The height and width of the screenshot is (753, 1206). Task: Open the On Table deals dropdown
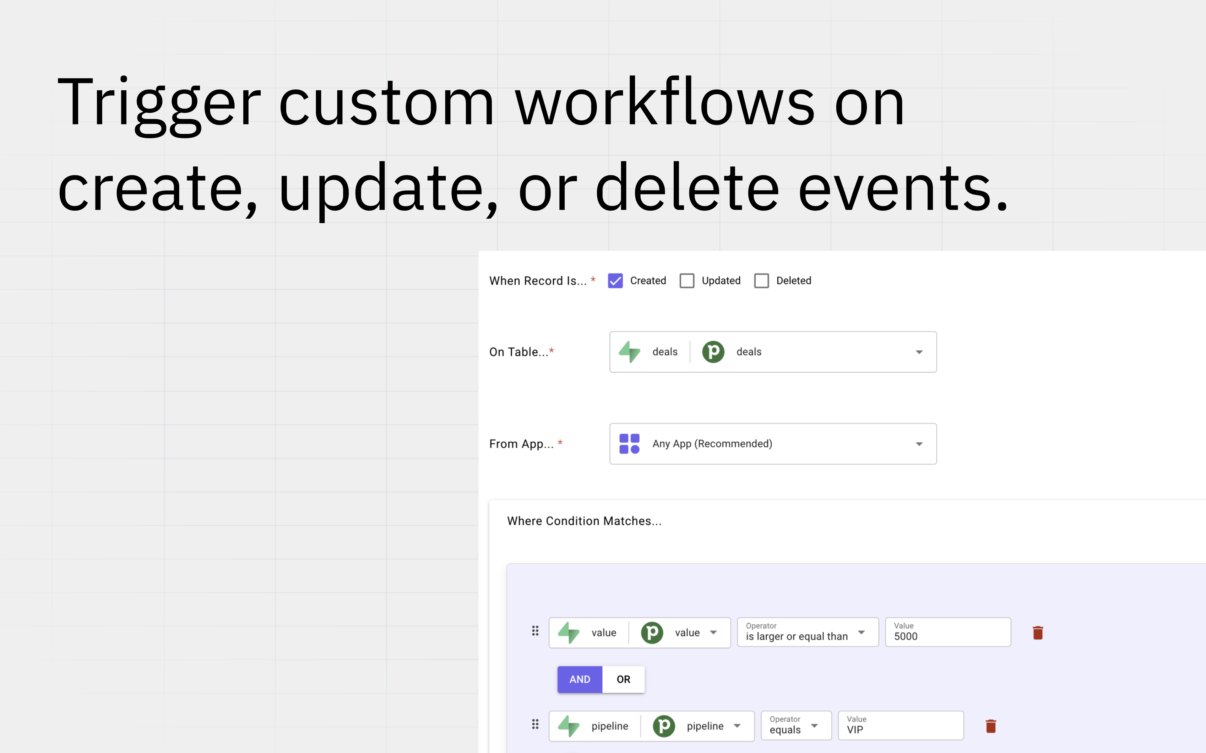pyautogui.click(x=773, y=352)
